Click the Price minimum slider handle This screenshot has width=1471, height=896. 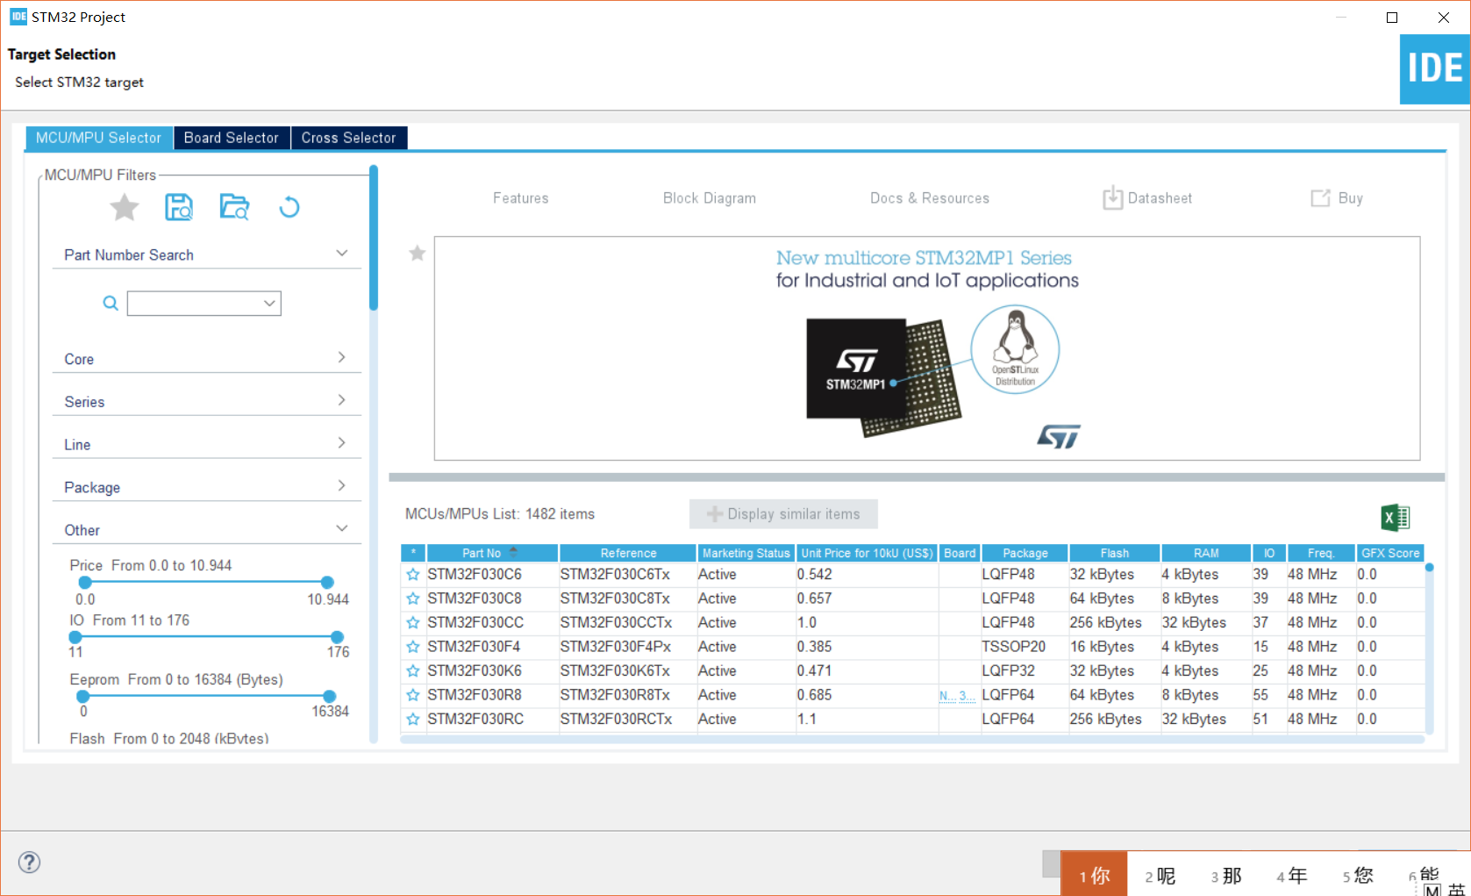tap(85, 582)
